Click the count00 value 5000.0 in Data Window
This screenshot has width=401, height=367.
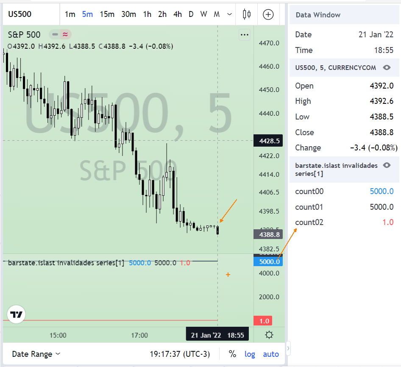pos(382,191)
